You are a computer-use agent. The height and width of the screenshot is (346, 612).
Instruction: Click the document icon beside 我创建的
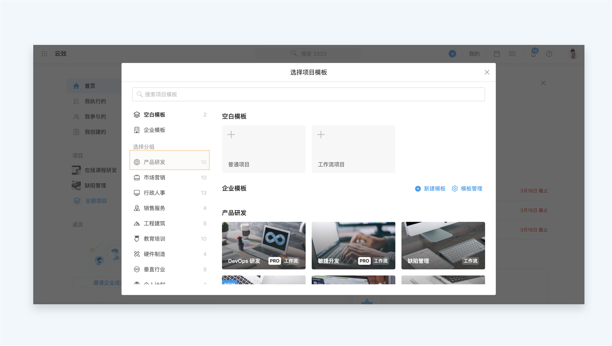[x=76, y=132]
